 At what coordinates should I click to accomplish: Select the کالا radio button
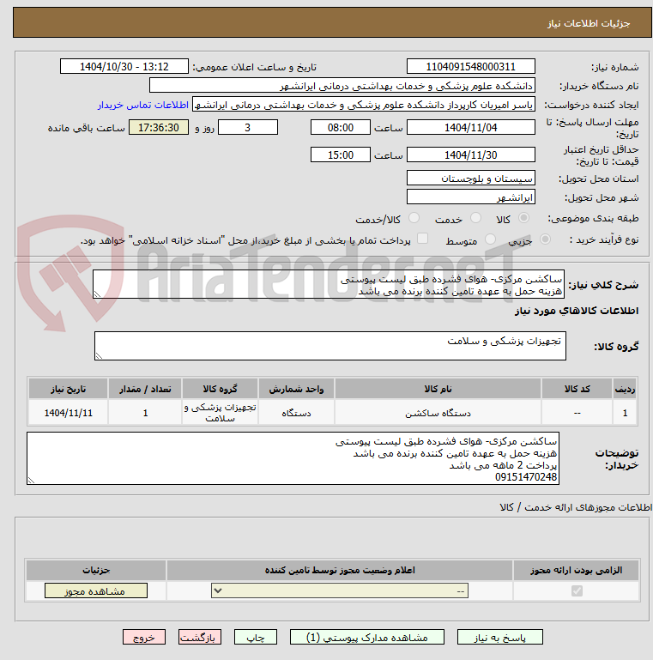523,218
